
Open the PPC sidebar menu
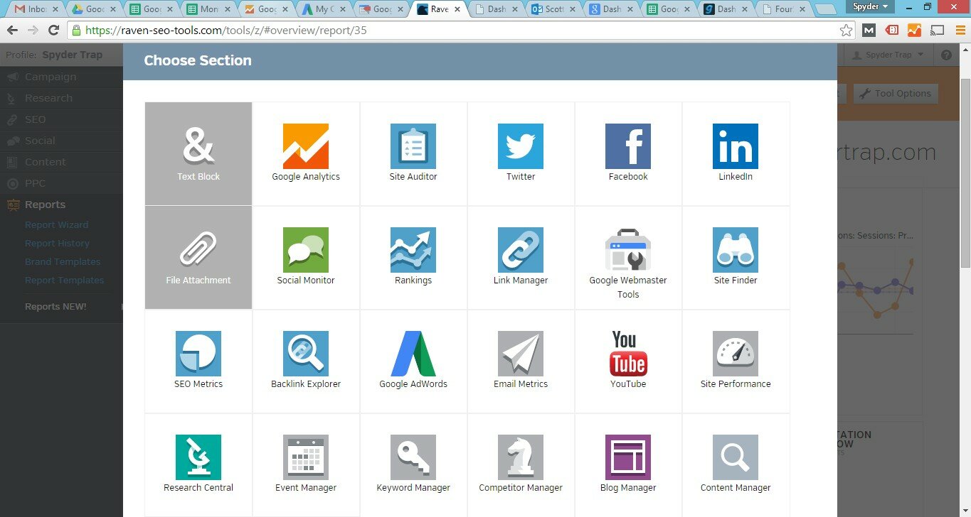coord(61,183)
